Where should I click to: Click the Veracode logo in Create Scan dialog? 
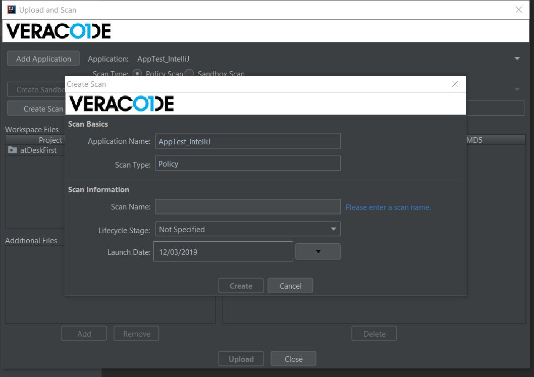click(x=121, y=103)
